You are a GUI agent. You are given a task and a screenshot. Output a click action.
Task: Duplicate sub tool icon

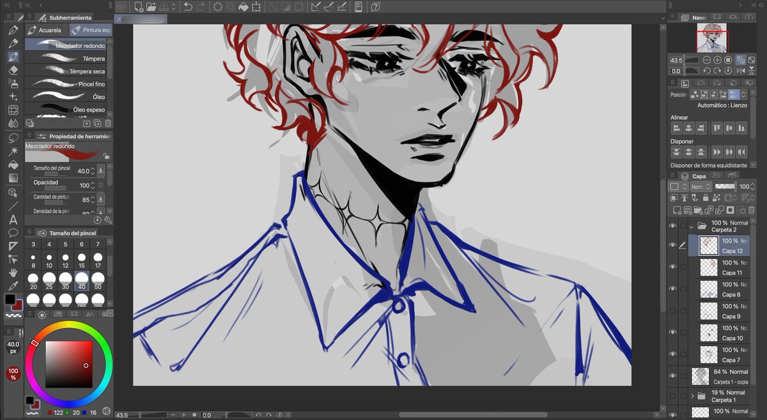click(97, 123)
